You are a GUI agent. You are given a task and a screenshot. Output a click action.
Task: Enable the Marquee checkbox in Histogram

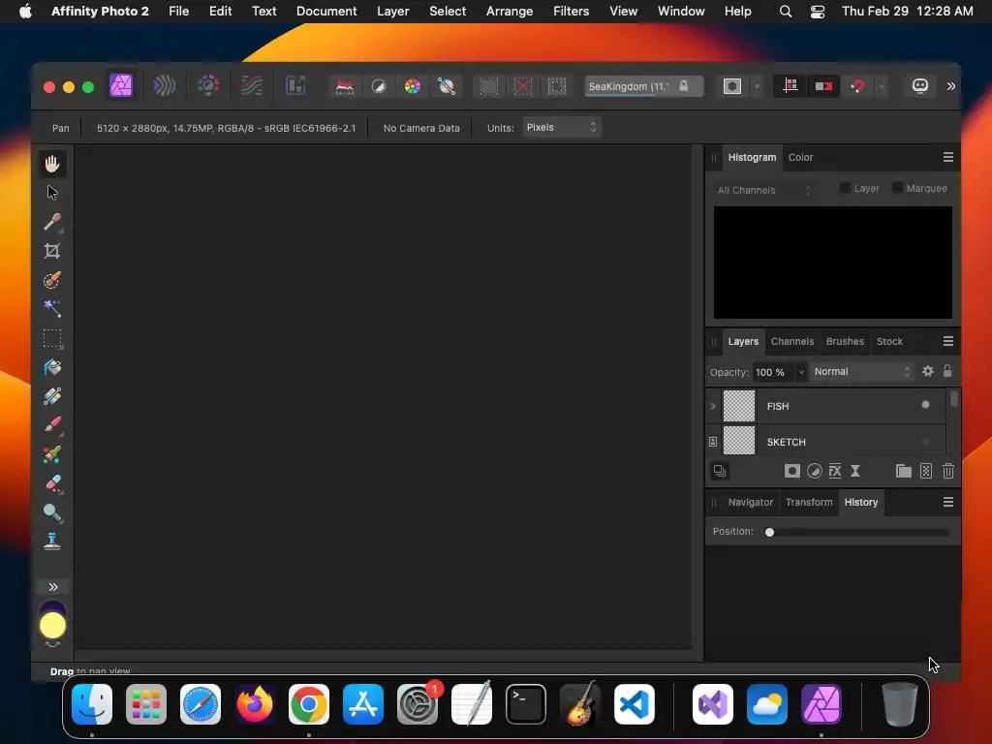point(897,188)
